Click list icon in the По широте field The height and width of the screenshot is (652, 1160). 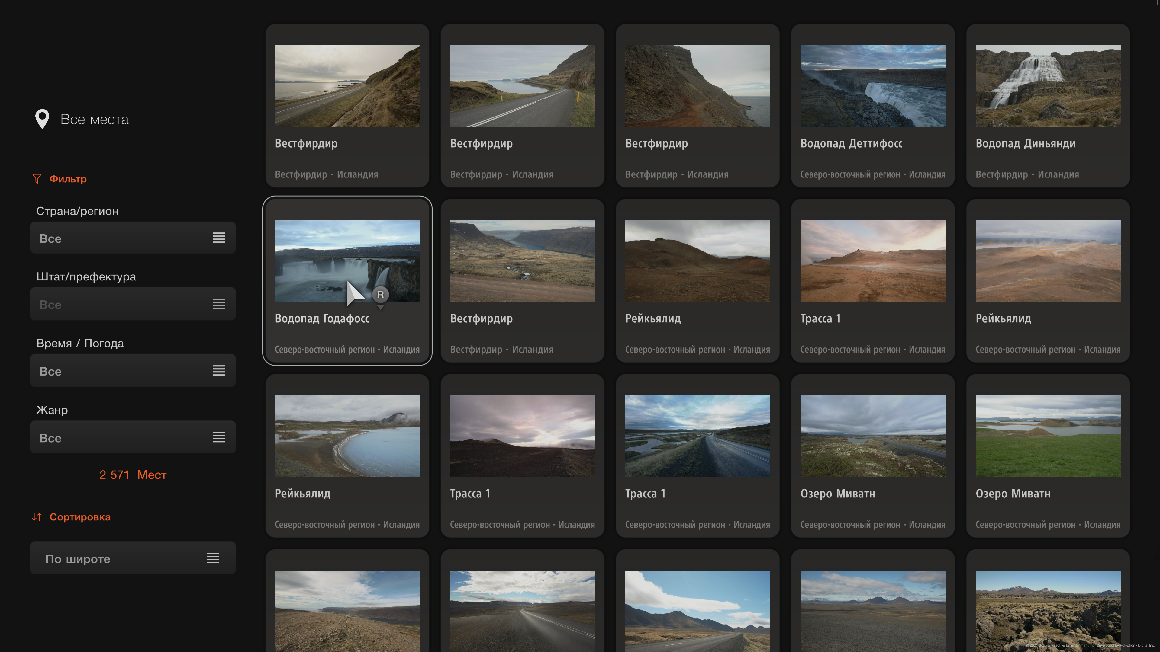pos(213,558)
